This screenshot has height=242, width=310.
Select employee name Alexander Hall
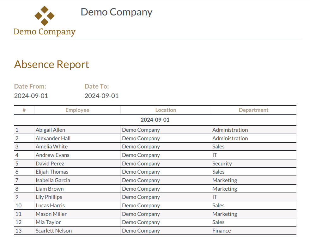pos(53,138)
